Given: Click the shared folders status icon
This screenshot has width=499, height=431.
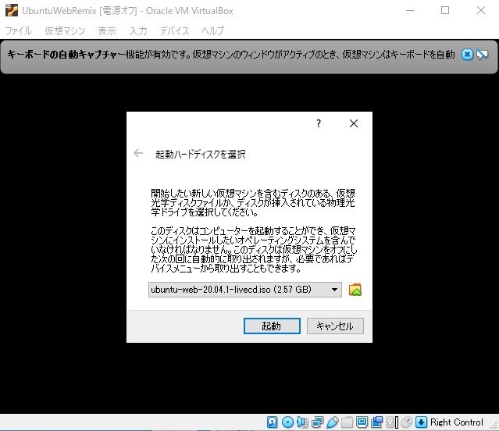Looking at the screenshot, I should coord(348,422).
